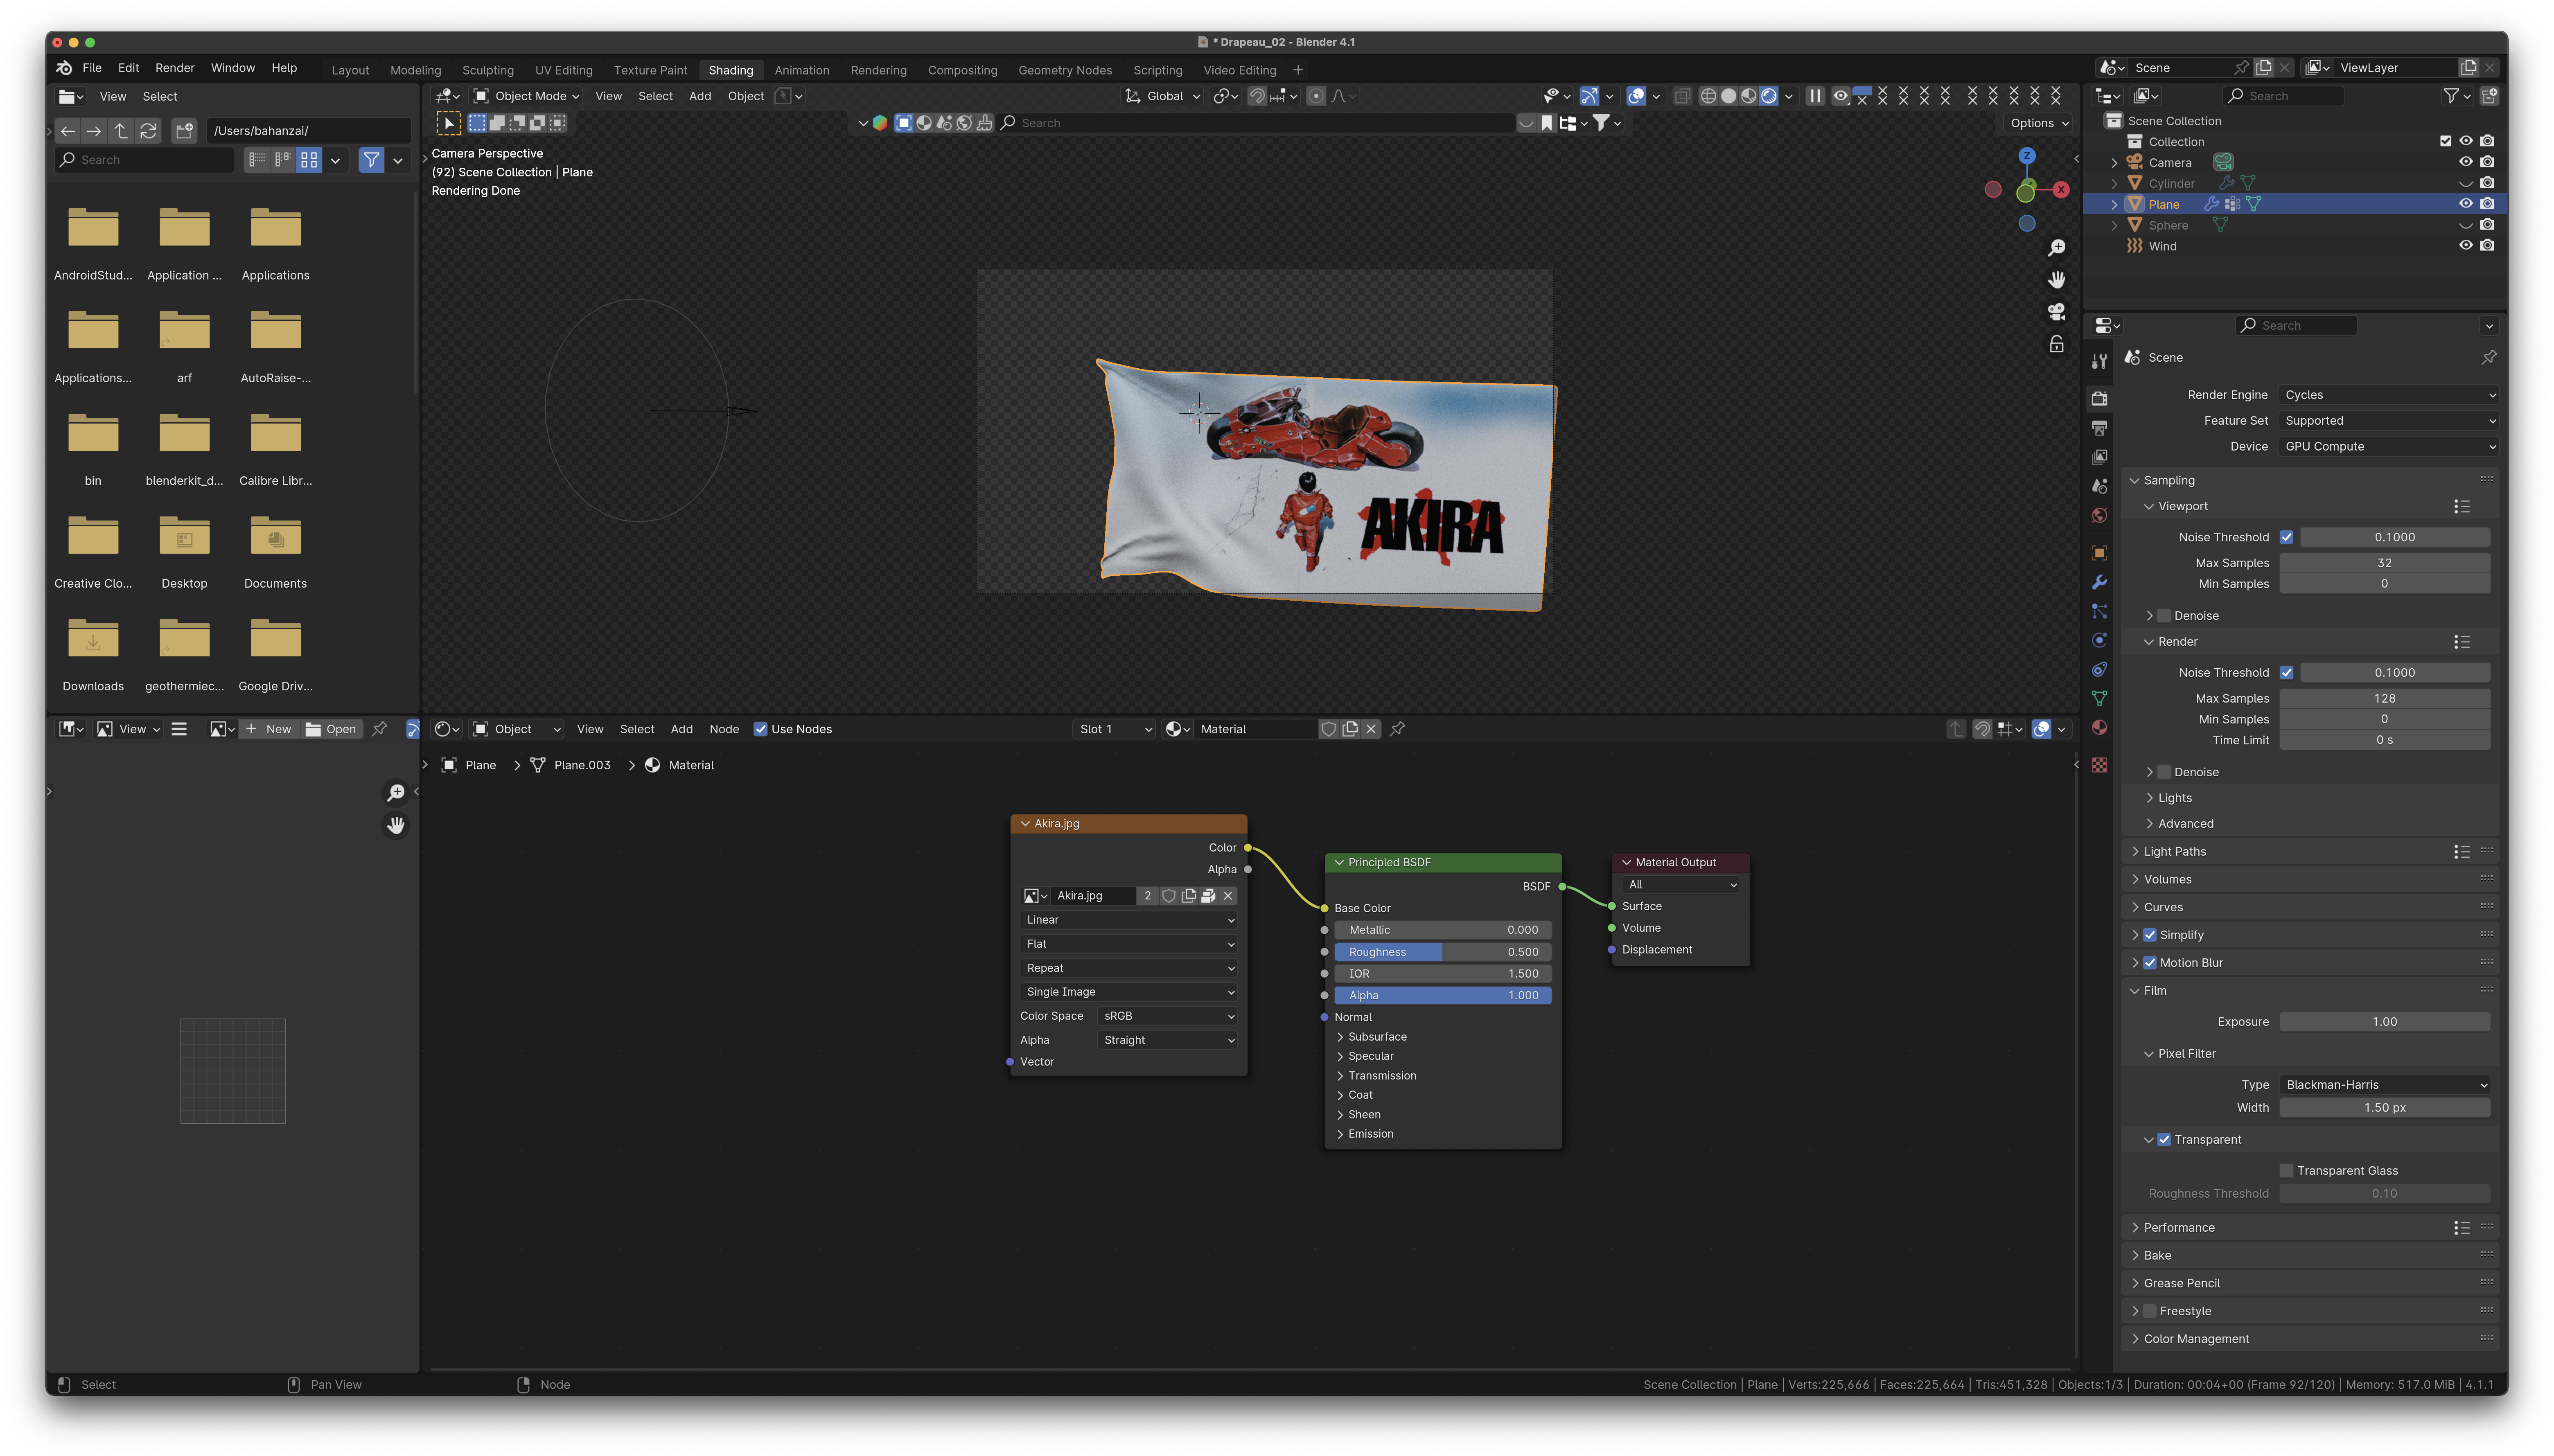Open the Output properties tab

tap(2099, 428)
